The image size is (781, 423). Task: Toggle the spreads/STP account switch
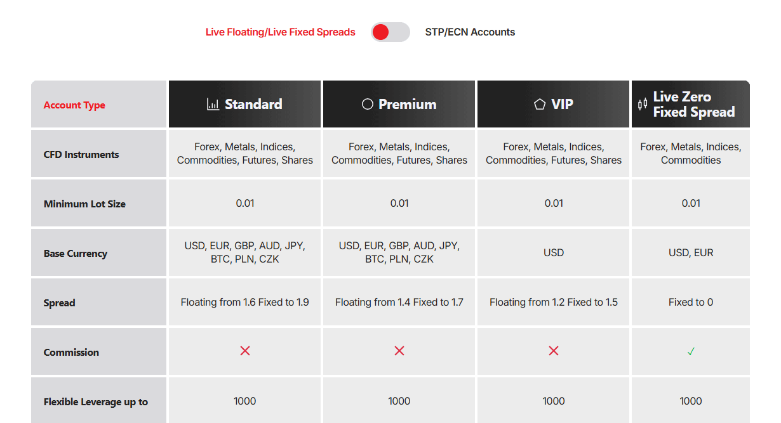click(390, 32)
